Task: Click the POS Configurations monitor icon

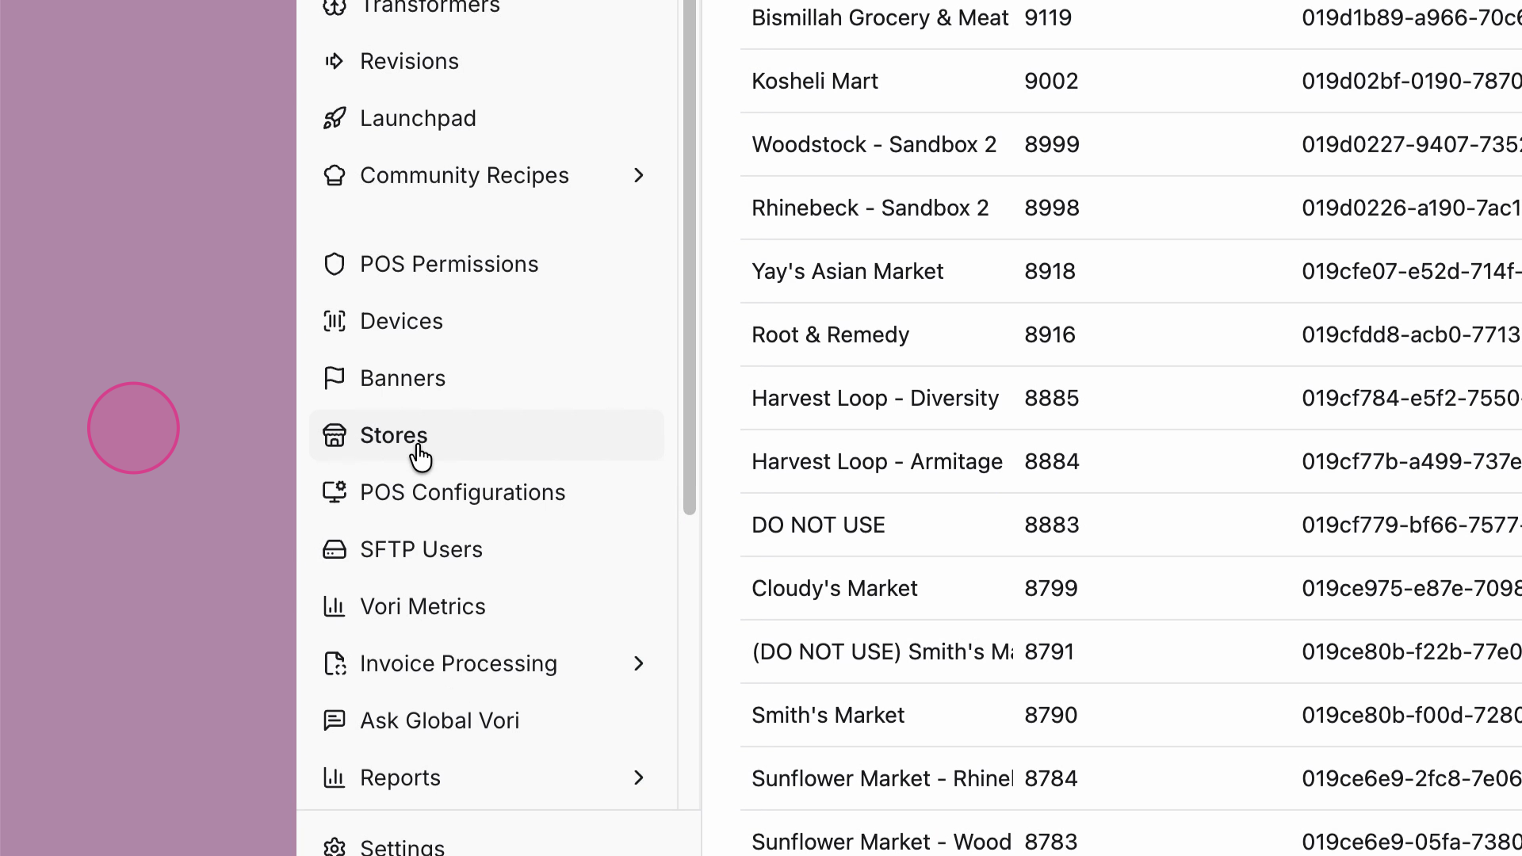Action: pyautogui.click(x=334, y=492)
